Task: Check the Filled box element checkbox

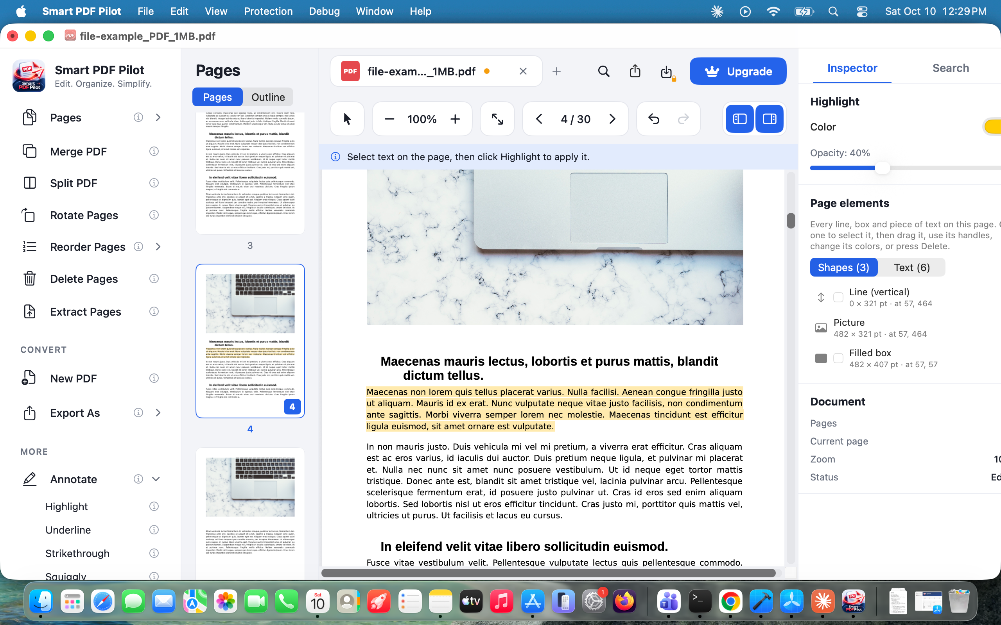Action: pos(838,358)
